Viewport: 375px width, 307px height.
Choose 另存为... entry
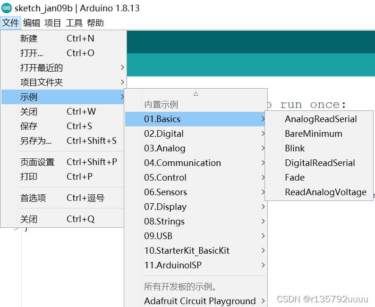tap(64, 141)
